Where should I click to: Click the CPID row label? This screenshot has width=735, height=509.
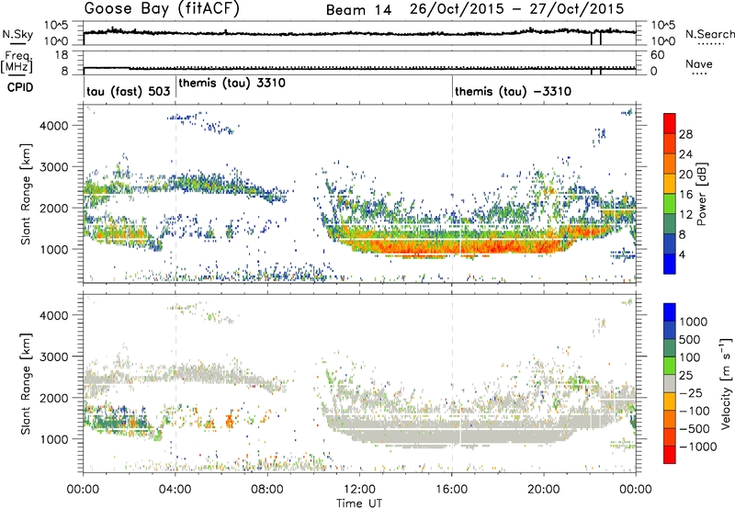tap(20, 87)
